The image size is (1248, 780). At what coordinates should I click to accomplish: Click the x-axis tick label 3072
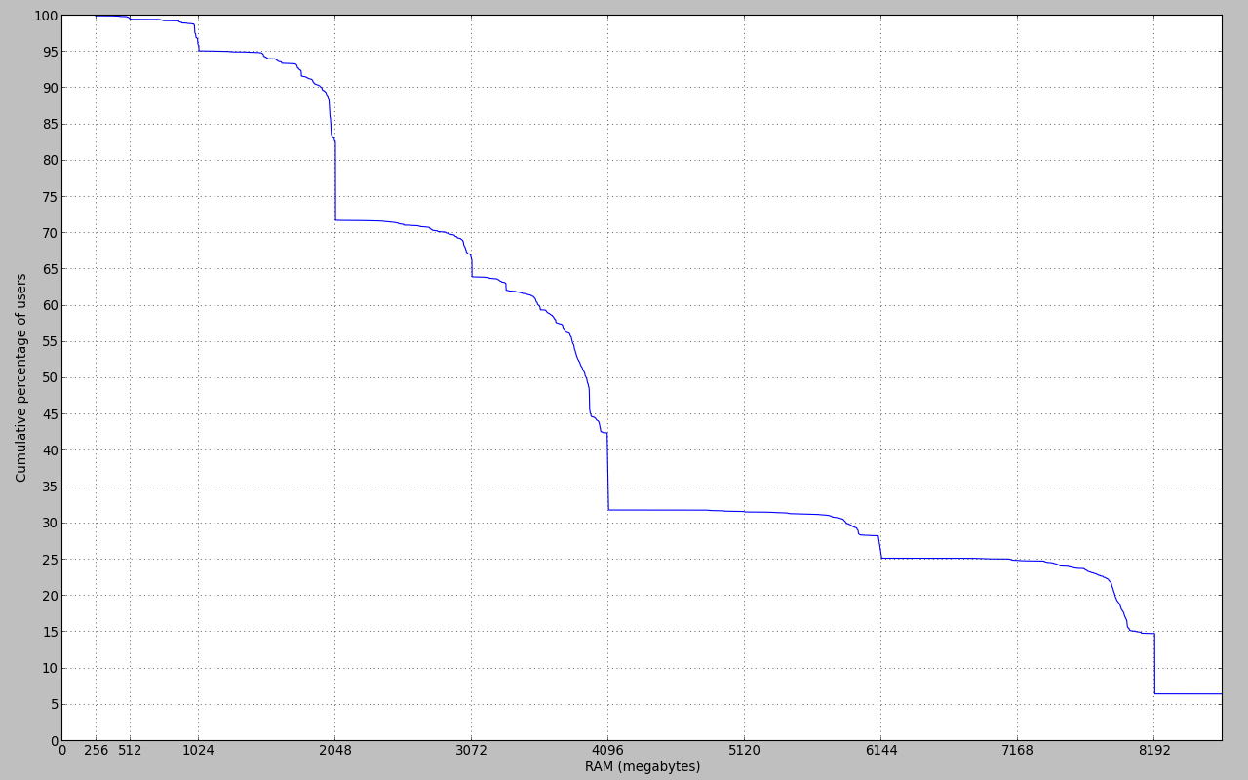coord(471,751)
